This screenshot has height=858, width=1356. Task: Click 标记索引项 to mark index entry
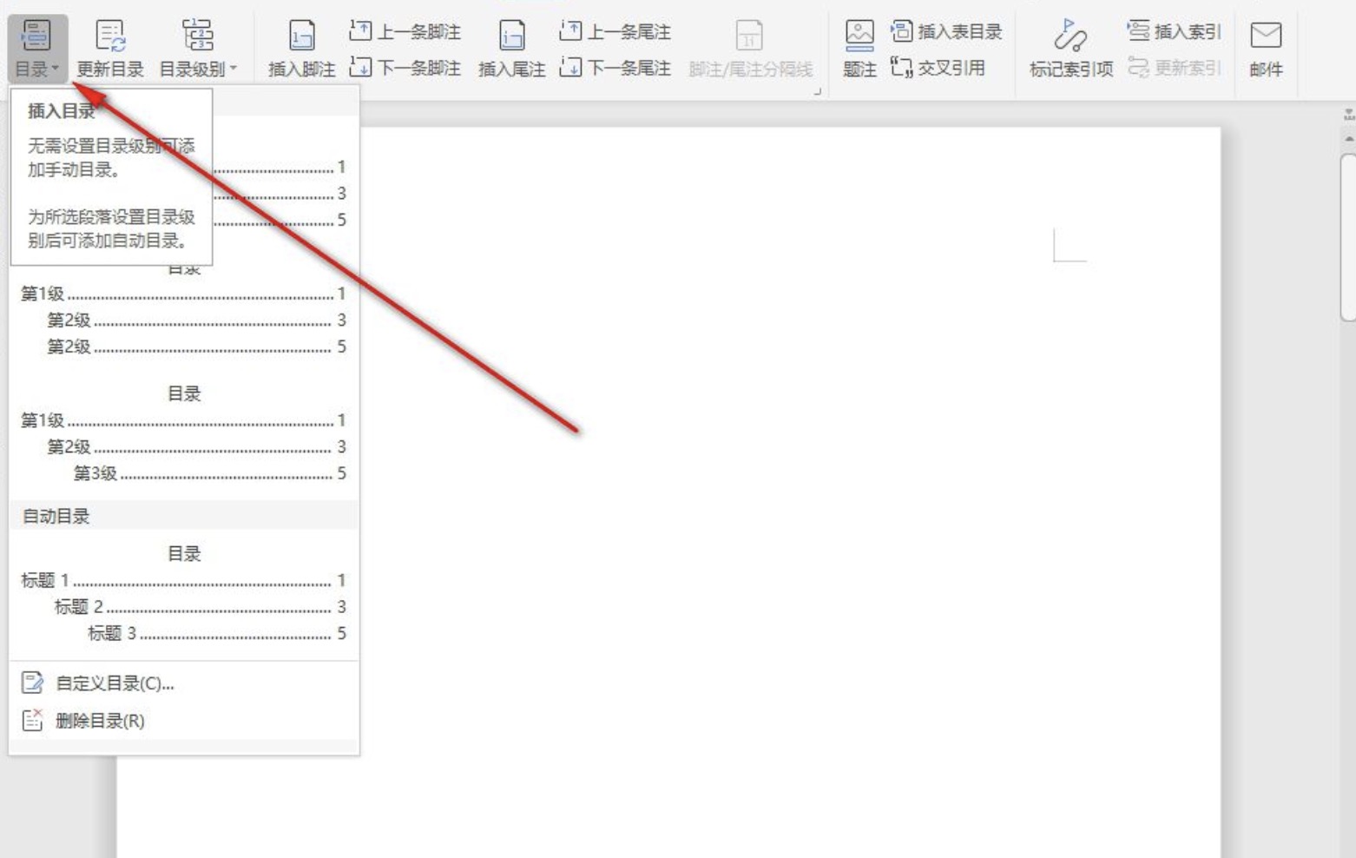click(1070, 49)
